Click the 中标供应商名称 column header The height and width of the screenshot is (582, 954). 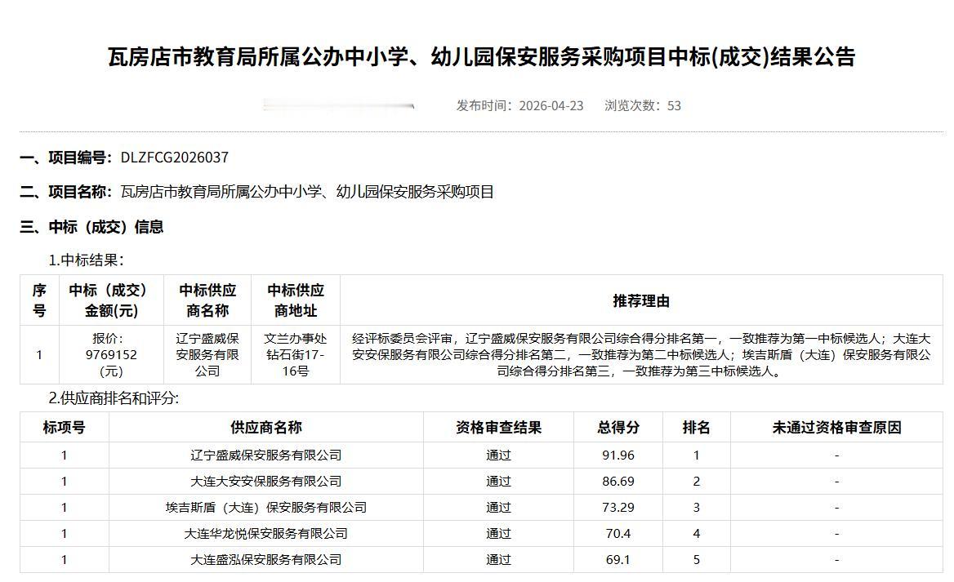pyautogui.click(x=207, y=300)
